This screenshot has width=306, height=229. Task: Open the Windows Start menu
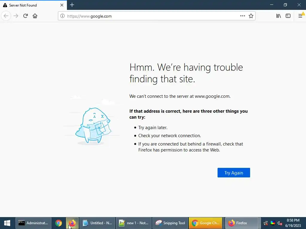[7, 223]
